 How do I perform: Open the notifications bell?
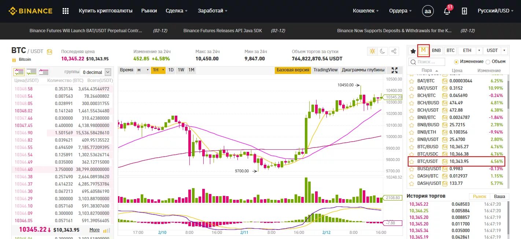coord(447,11)
